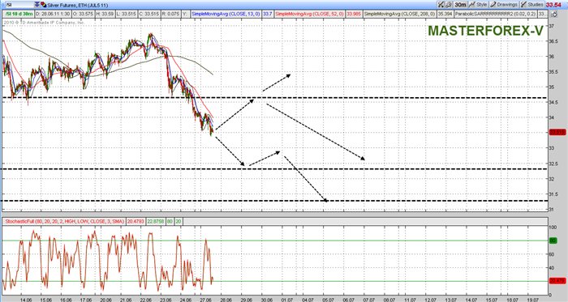
Task: Click the 22.8758 stochastic value
Action: coord(155,221)
